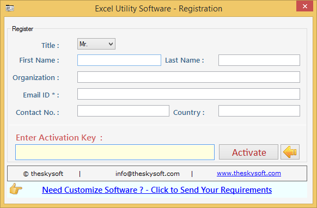The height and width of the screenshot is (208, 317).
Task: Click the yellow activation key field
Action: coord(115,152)
